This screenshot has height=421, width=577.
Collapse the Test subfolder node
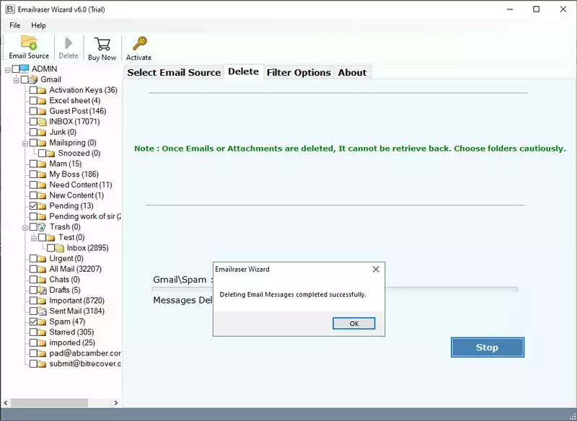coord(34,238)
